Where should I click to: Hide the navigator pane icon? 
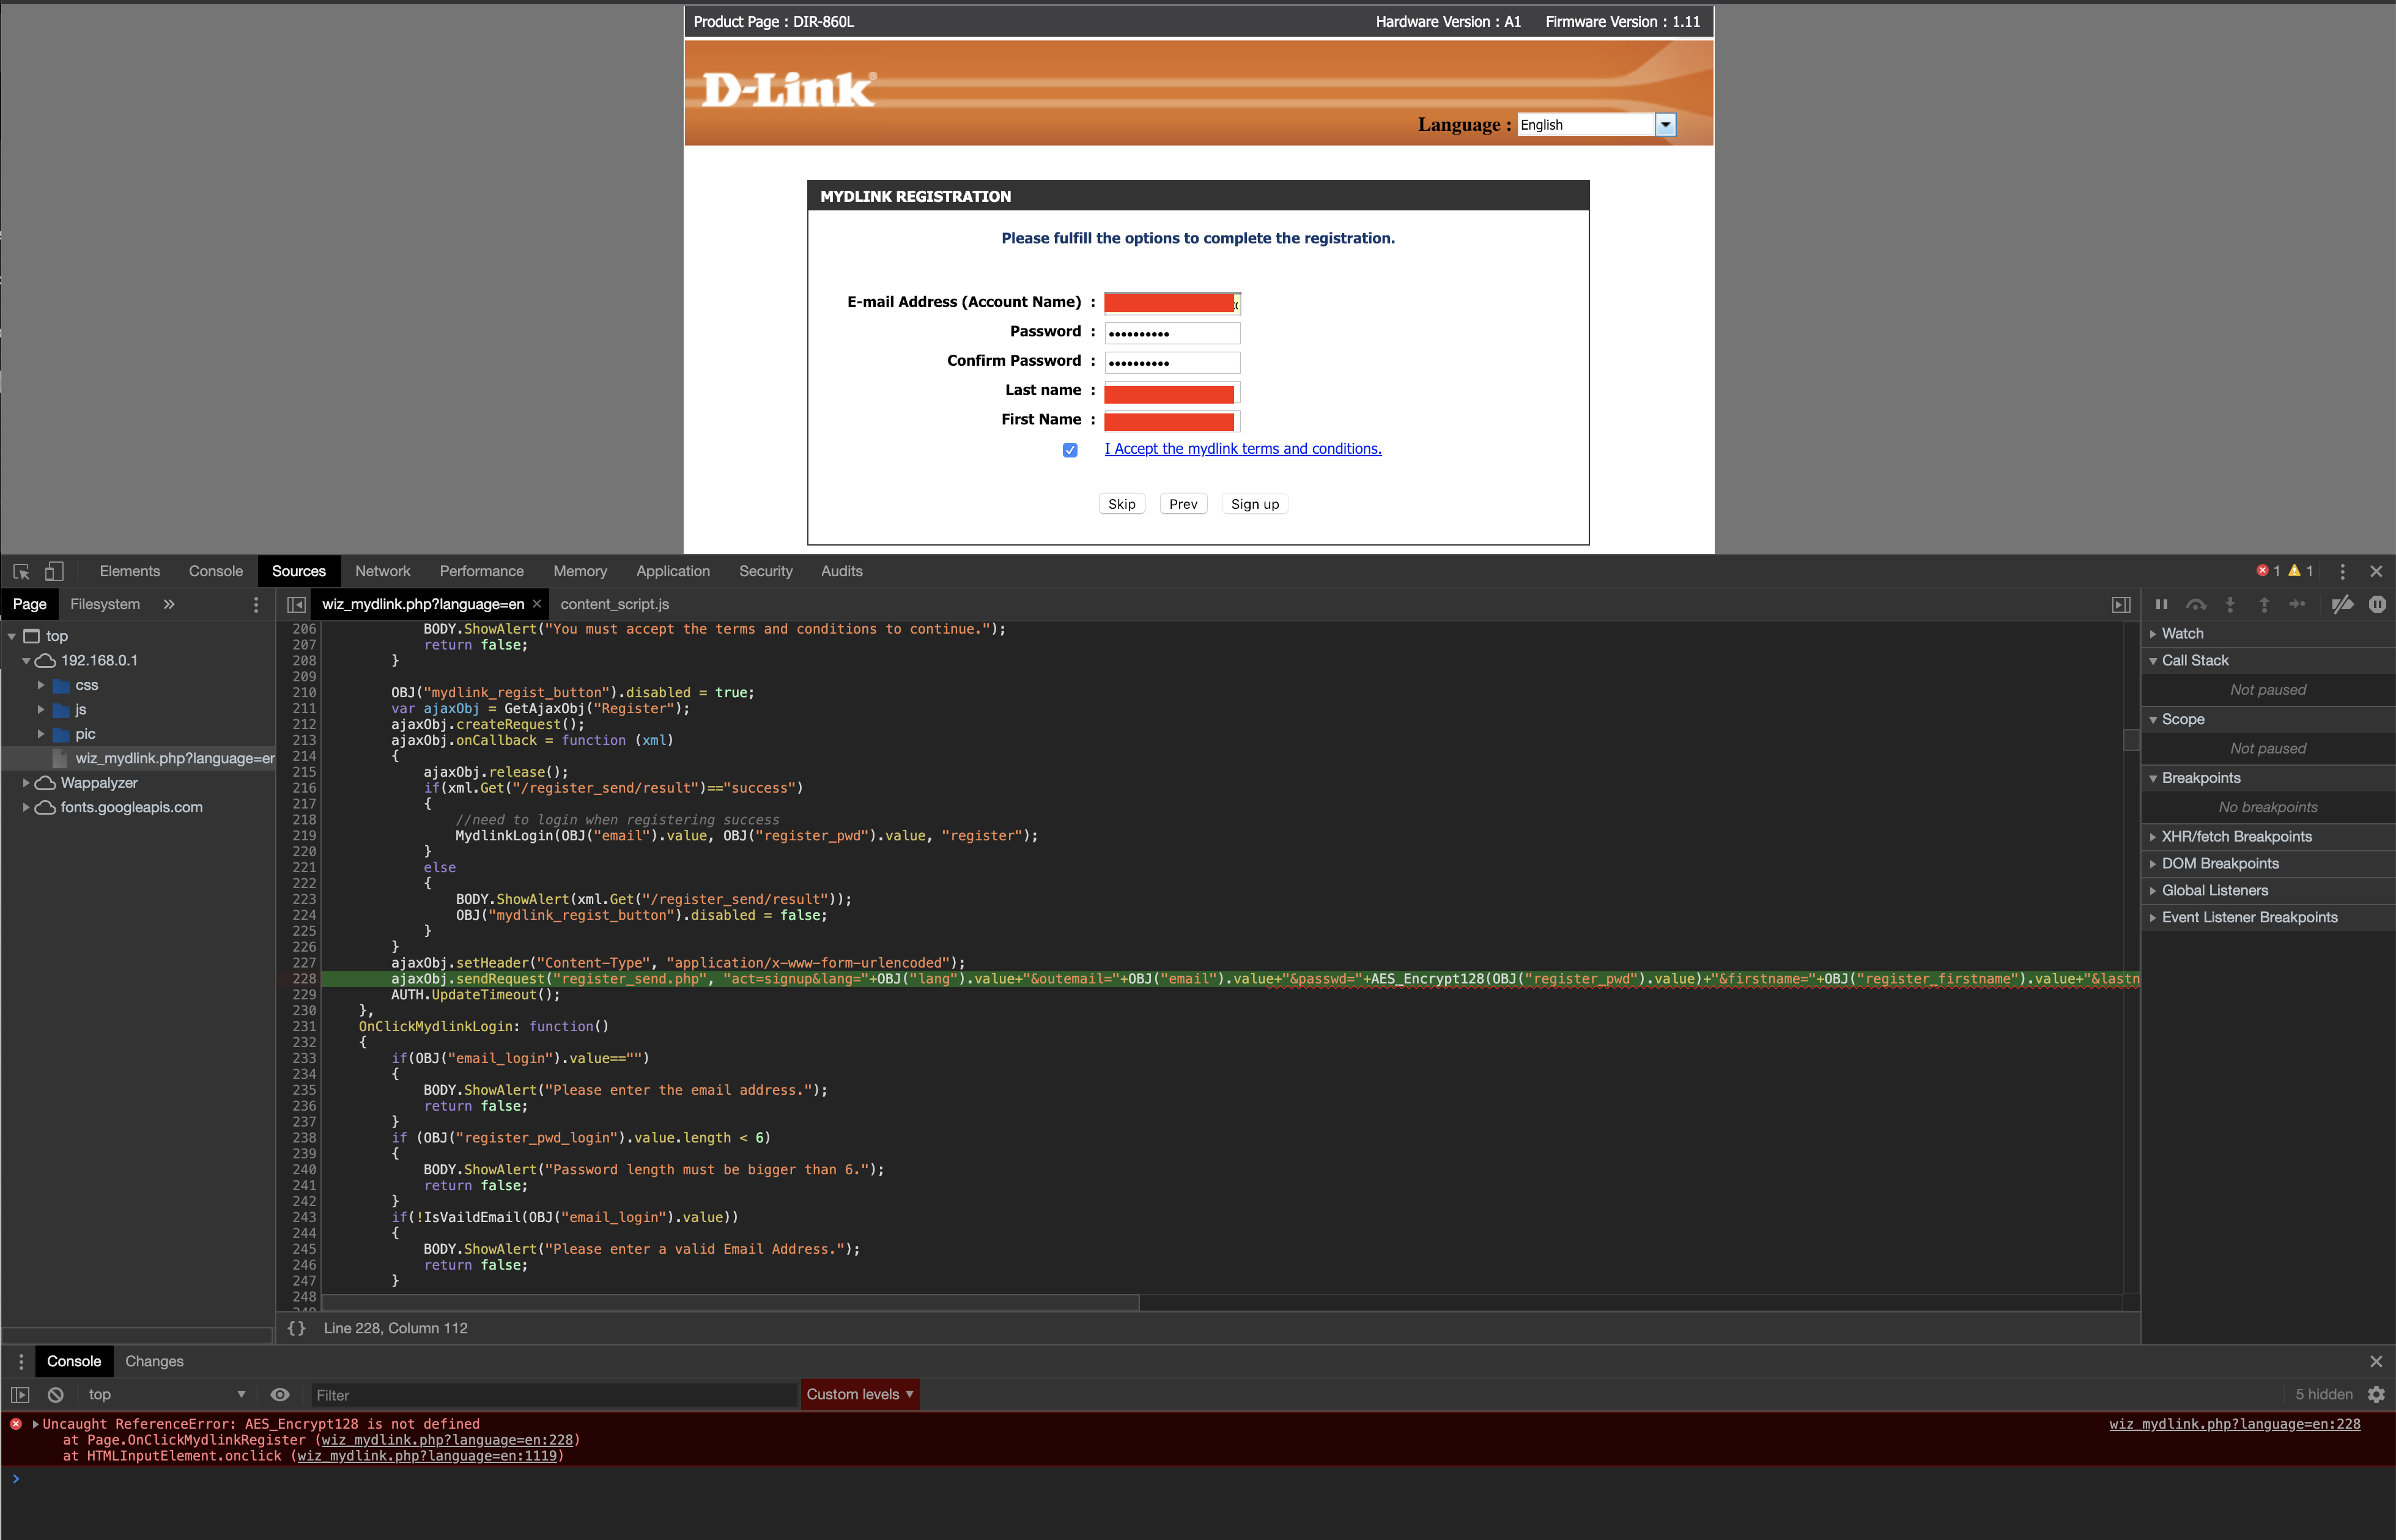(x=296, y=604)
